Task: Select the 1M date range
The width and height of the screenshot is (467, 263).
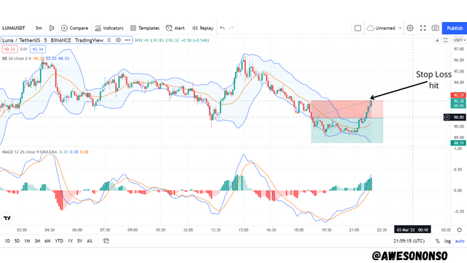Action: tap(27, 241)
